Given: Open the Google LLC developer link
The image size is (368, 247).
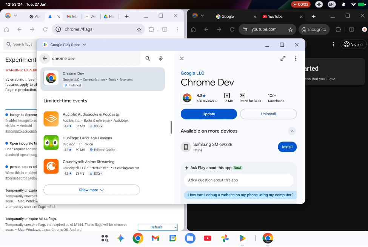Looking at the screenshot, I should tap(192, 73).
